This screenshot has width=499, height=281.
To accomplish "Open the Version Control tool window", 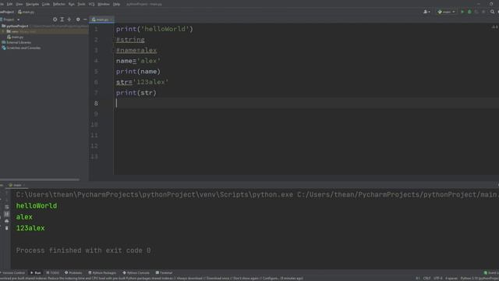I will point(12,272).
